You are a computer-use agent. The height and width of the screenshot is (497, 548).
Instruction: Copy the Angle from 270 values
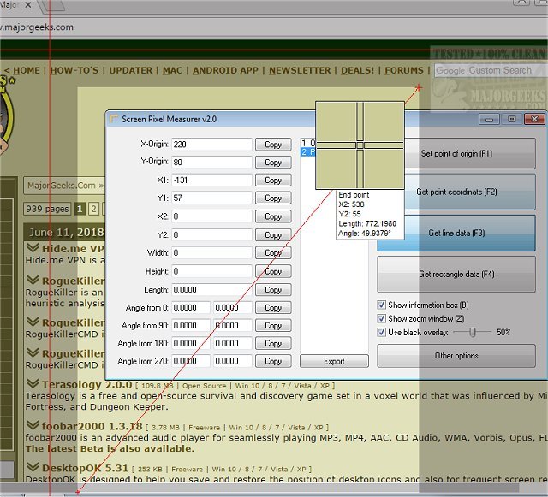273,361
